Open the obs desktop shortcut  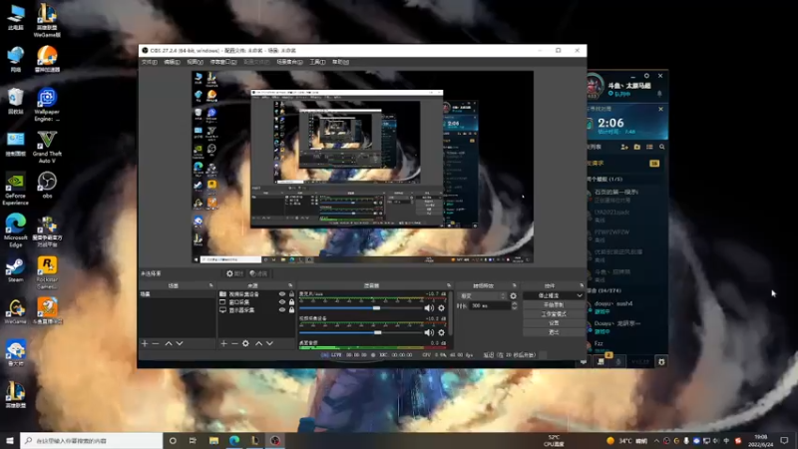tap(47, 185)
